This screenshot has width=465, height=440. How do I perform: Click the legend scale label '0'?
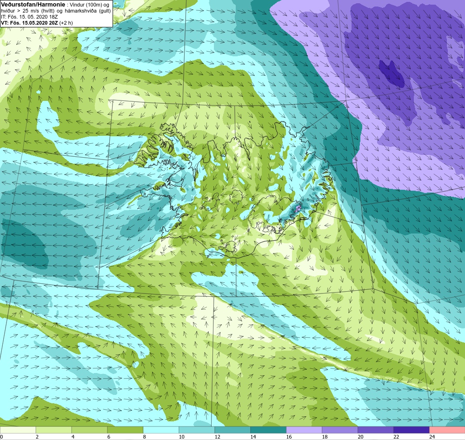1,437
